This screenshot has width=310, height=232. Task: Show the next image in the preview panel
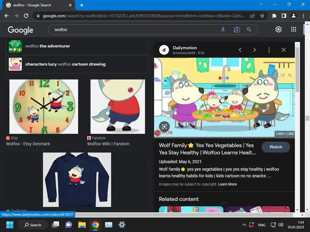pyautogui.click(x=254, y=50)
